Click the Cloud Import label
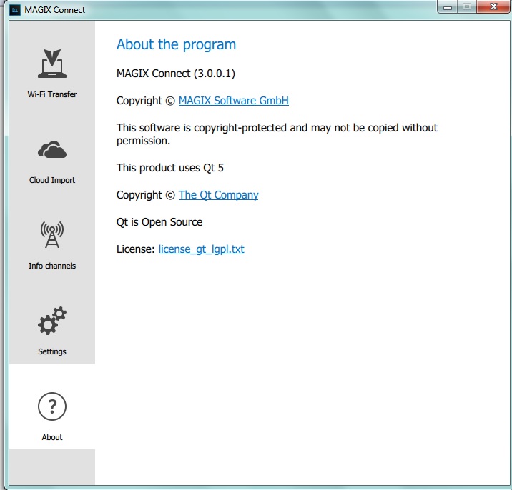 tap(52, 180)
